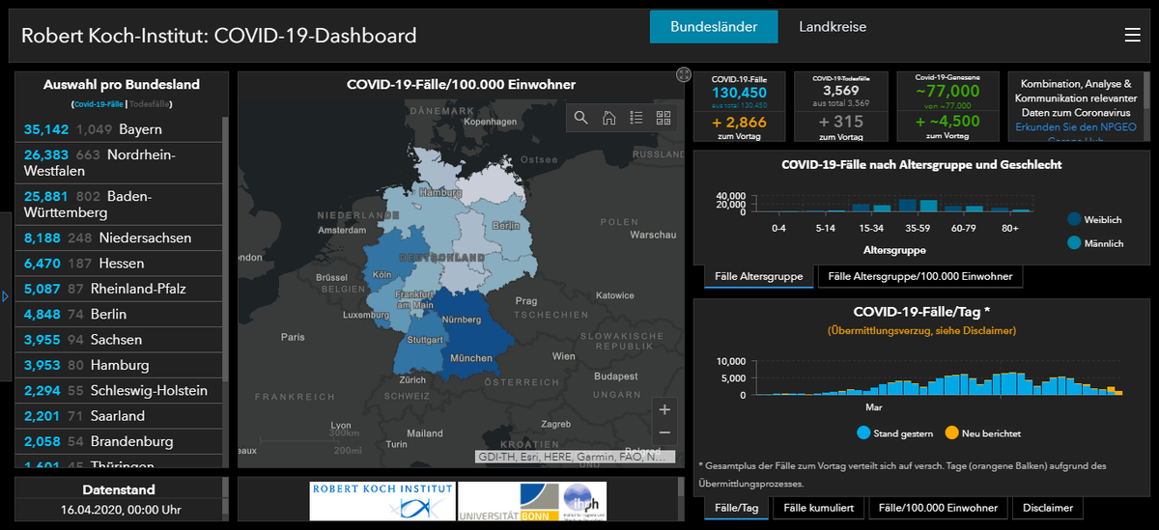This screenshot has width=1159, height=530.
Task: Toggle the Neu berichtet legend series
Action: point(982,433)
